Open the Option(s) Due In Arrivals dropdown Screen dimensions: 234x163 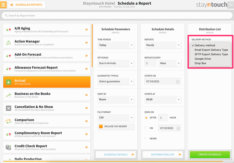116,63
